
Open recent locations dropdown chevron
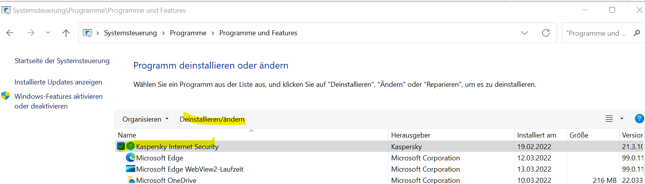[48, 33]
